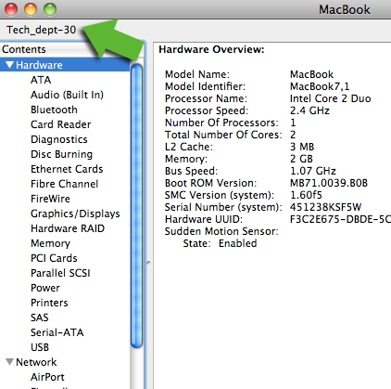The height and width of the screenshot is (389, 391).
Task: Click the Contents column header
Action: 72,49
